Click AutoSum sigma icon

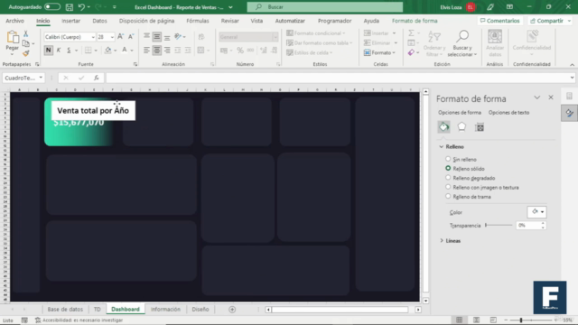tap(412, 33)
